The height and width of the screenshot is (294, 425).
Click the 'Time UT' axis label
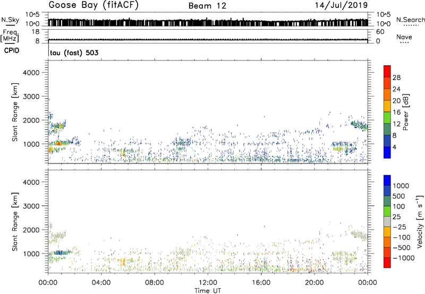click(208, 291)
